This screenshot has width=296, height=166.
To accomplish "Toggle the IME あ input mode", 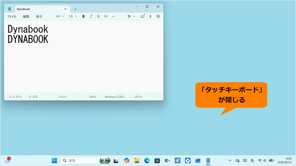I will click(x=252, y=161).
